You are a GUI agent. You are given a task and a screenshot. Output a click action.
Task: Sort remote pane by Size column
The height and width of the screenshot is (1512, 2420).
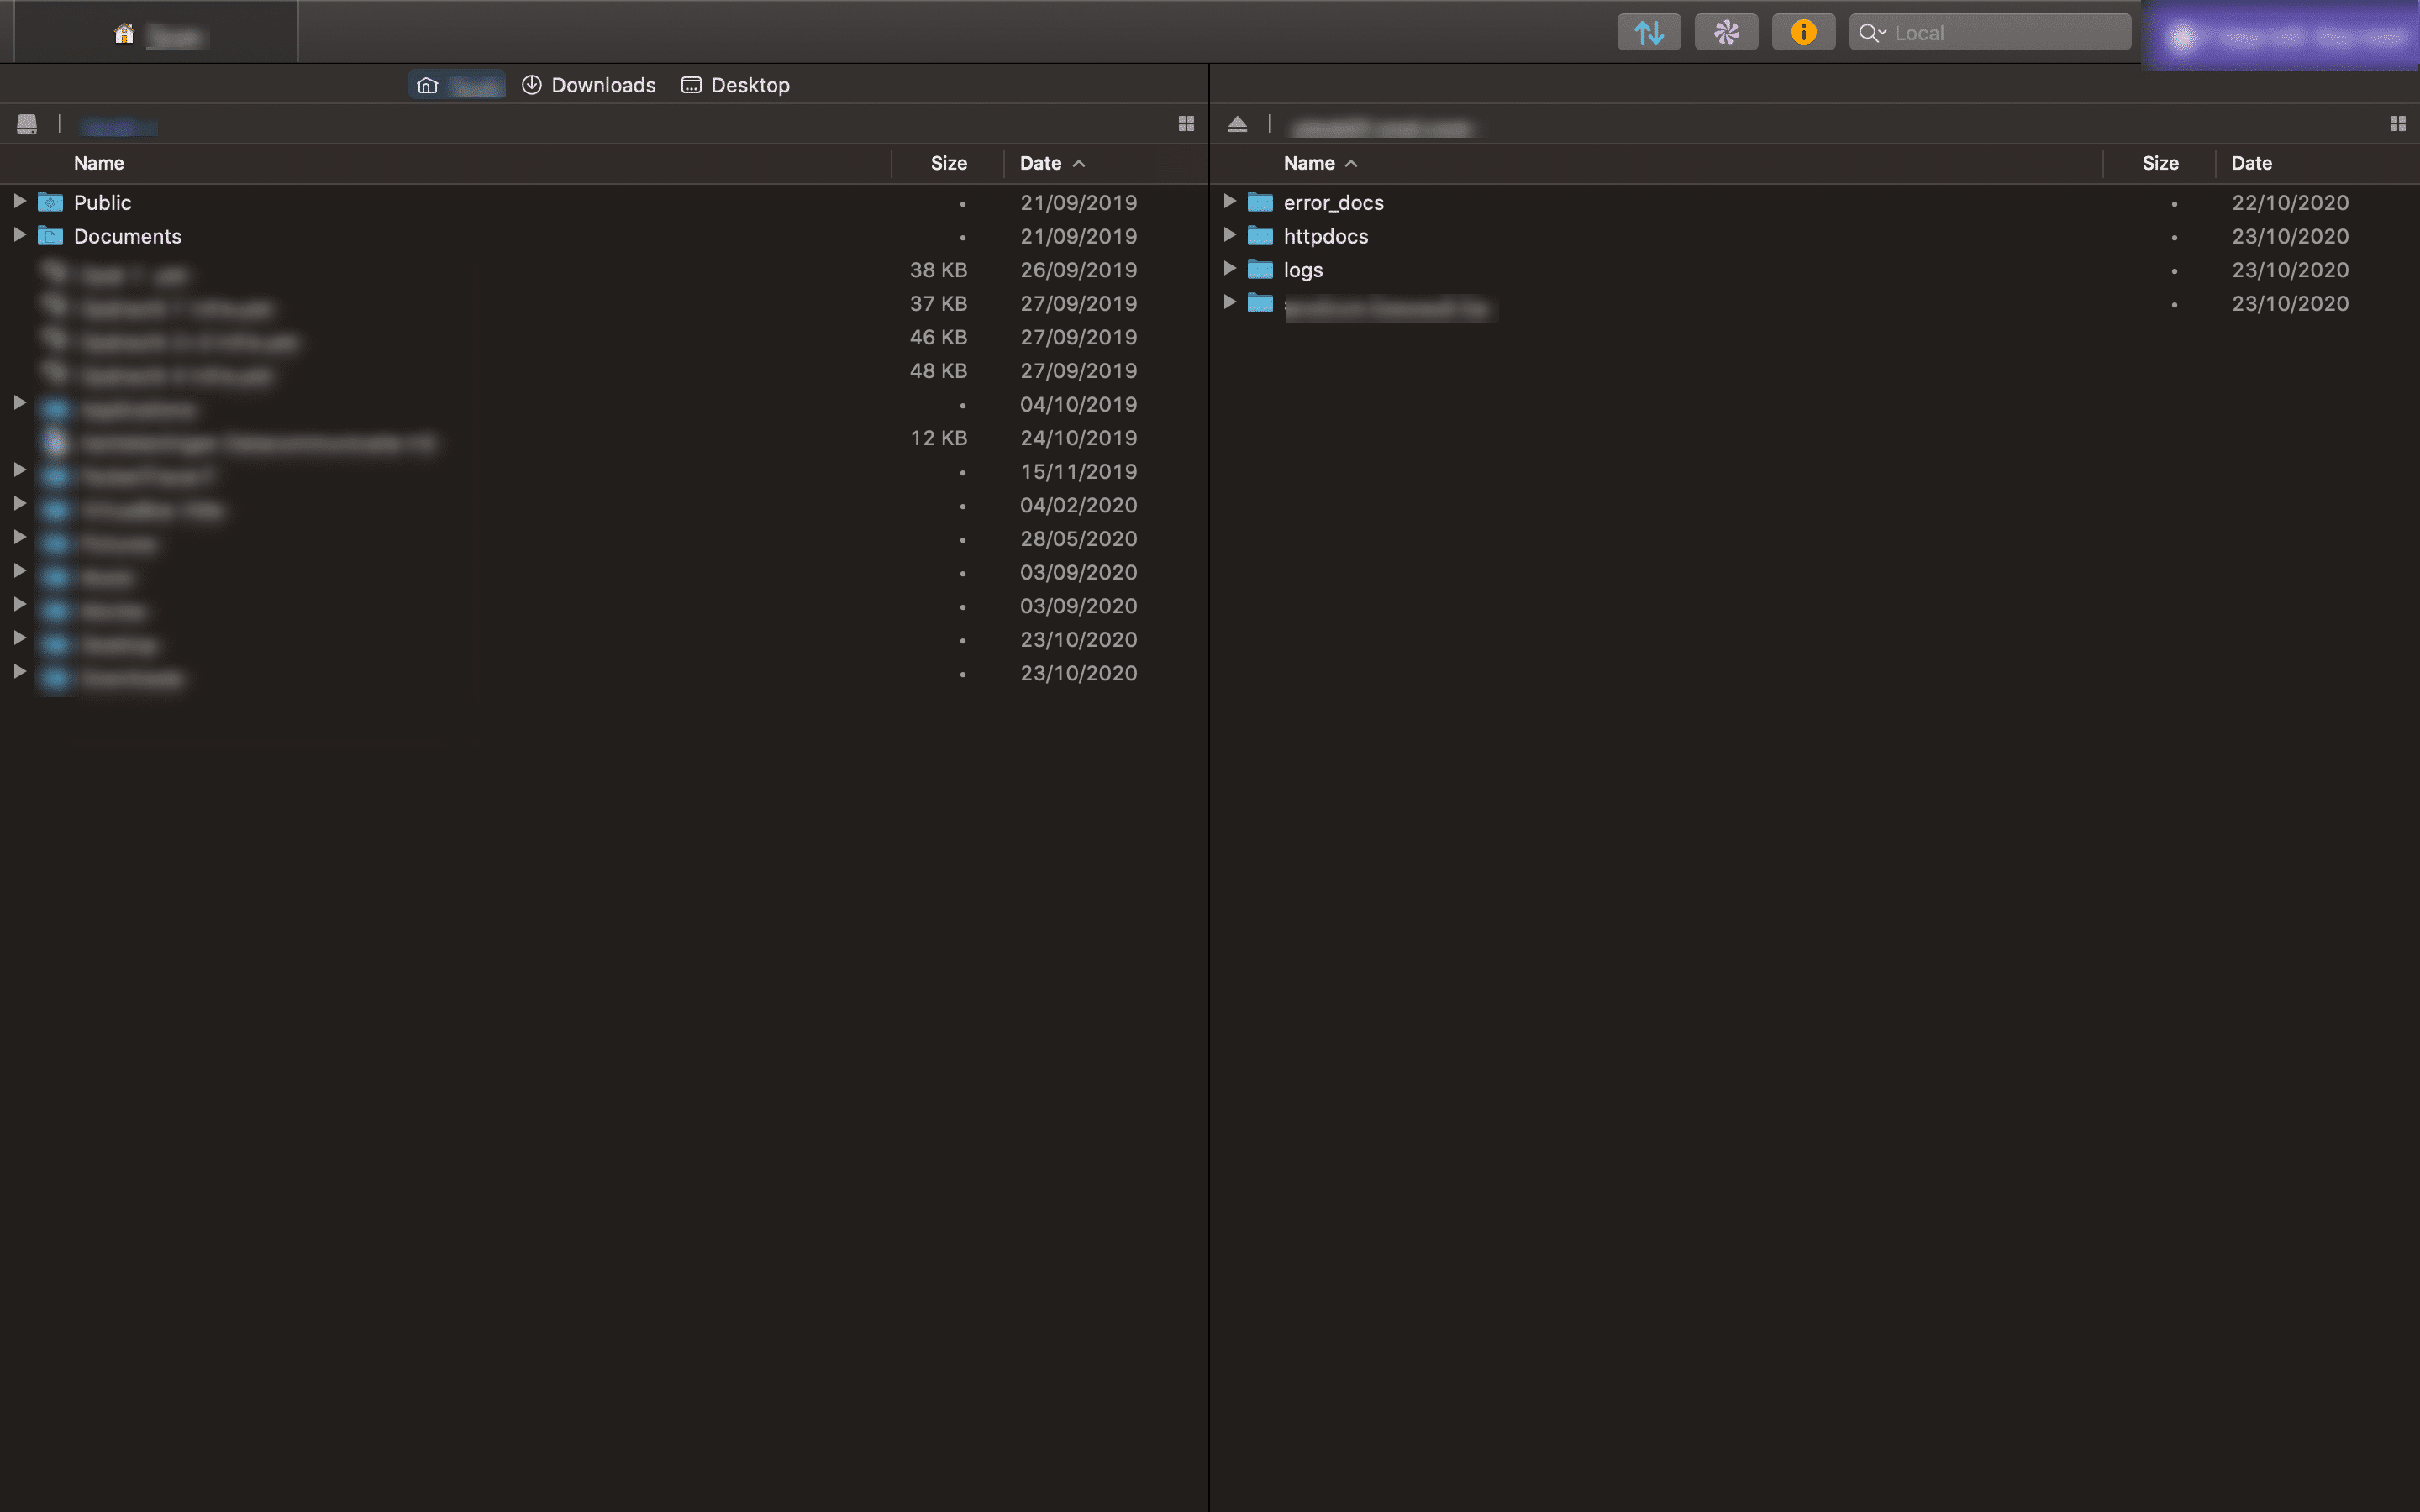(x=2160, y=163)
